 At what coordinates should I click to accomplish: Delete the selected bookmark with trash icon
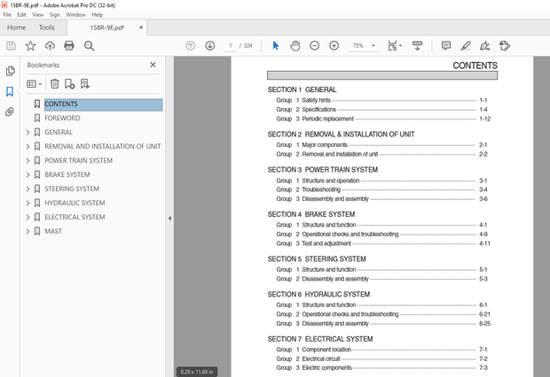click(x=54, y=84)
